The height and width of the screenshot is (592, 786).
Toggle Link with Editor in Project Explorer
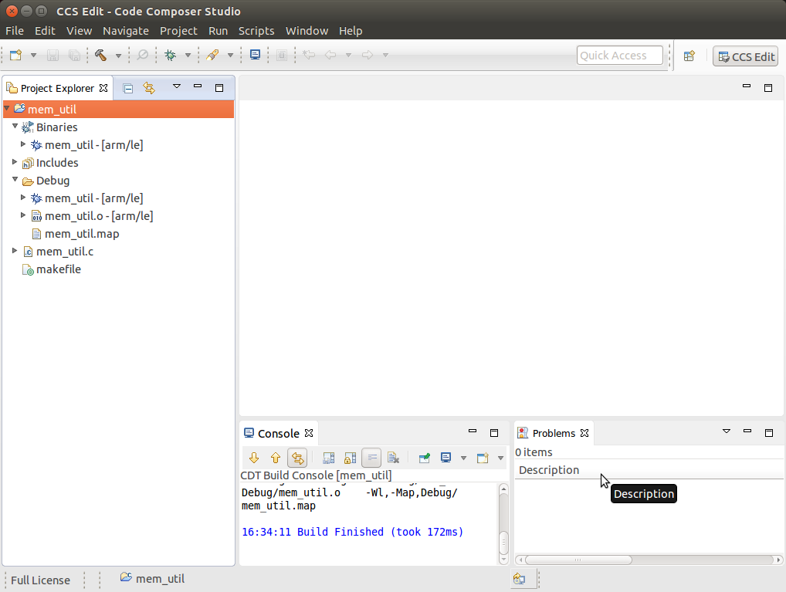149,88
